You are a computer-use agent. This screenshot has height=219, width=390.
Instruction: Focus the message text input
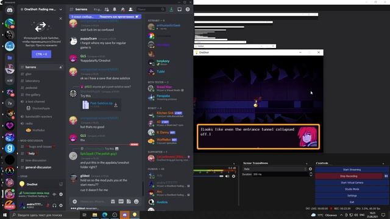(93, 201)
